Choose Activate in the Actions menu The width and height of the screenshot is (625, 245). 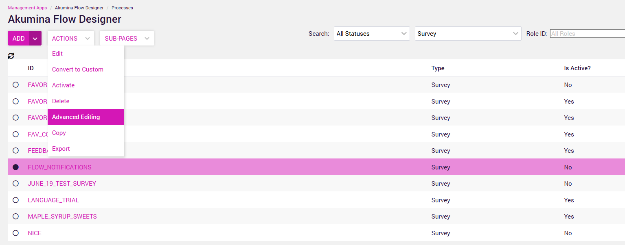point(63,85)
